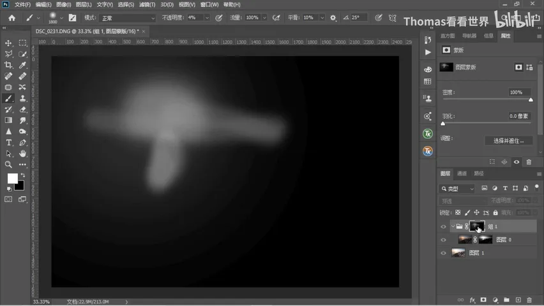544x306 pixels.
Task: Hide the 图层 1 layer
Action: pyautogui.click(x=443, y=253)
